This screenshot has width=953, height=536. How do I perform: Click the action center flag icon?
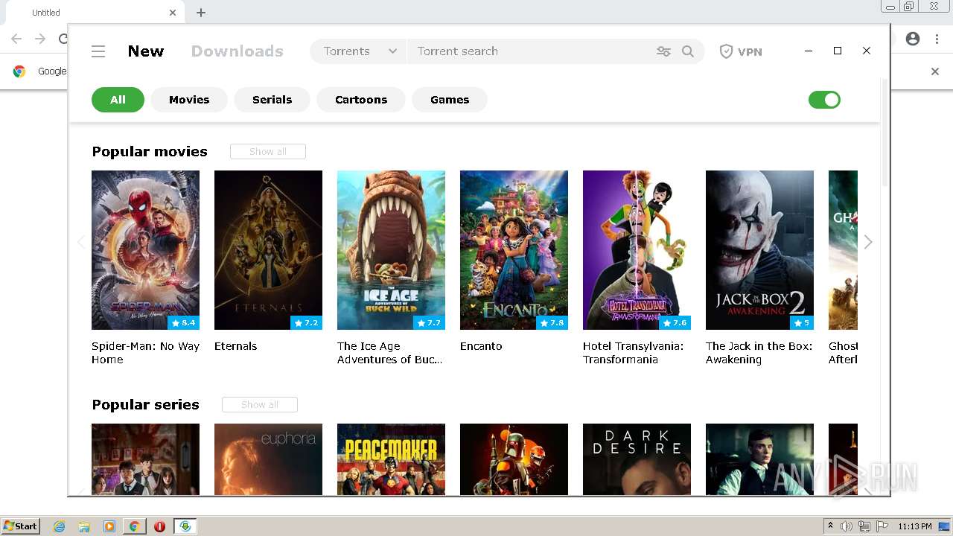pos(883,526)
